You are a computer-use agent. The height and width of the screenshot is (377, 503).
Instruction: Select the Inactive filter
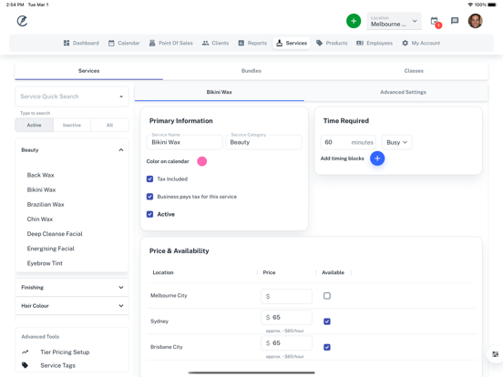[72, 125]
